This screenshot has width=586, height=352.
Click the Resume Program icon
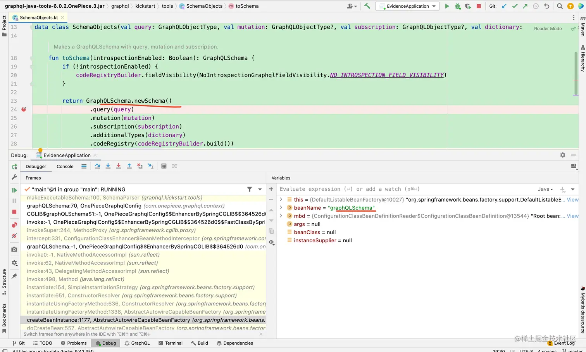[14, 190]
